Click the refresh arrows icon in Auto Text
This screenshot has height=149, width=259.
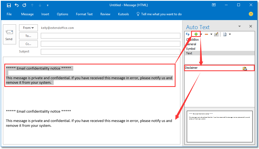click(188, 34)
